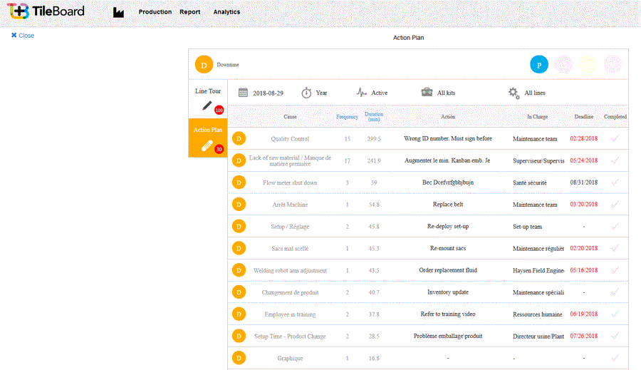The image size is (641, 370).
Task: Click the gears lines icon
Action: pos(514,93)
